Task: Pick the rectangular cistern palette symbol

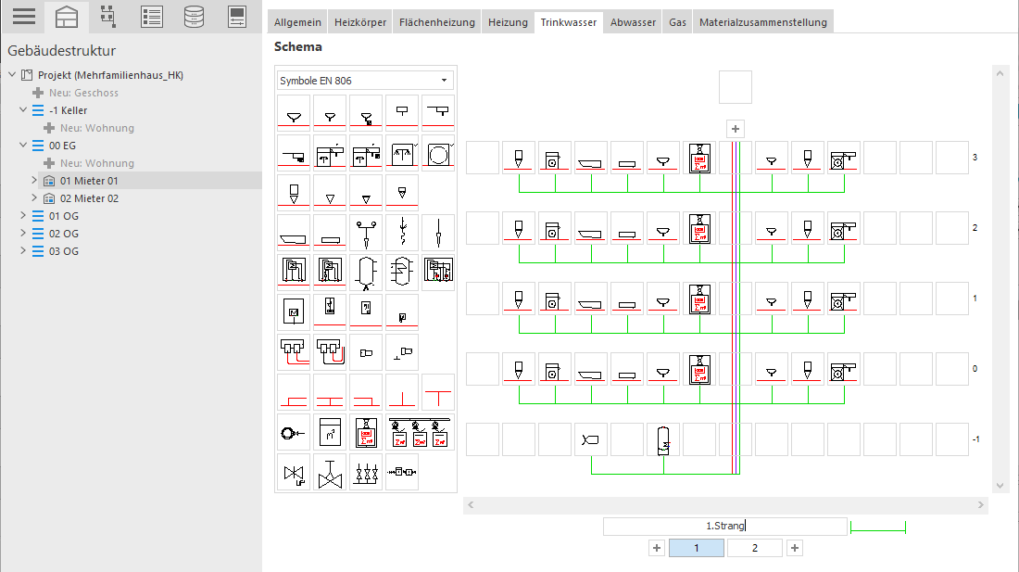Action: 402,114
